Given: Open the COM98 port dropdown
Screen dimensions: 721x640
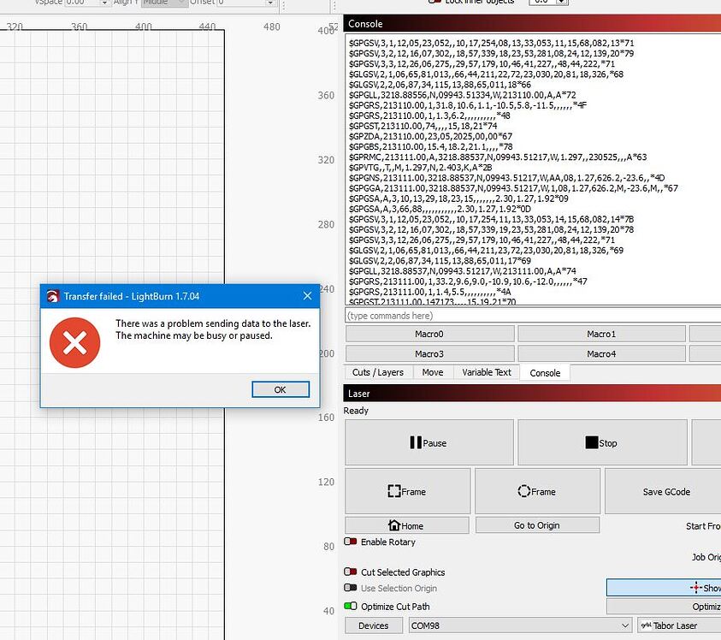Looking at the screenshot, I should [x=623, y=625].
